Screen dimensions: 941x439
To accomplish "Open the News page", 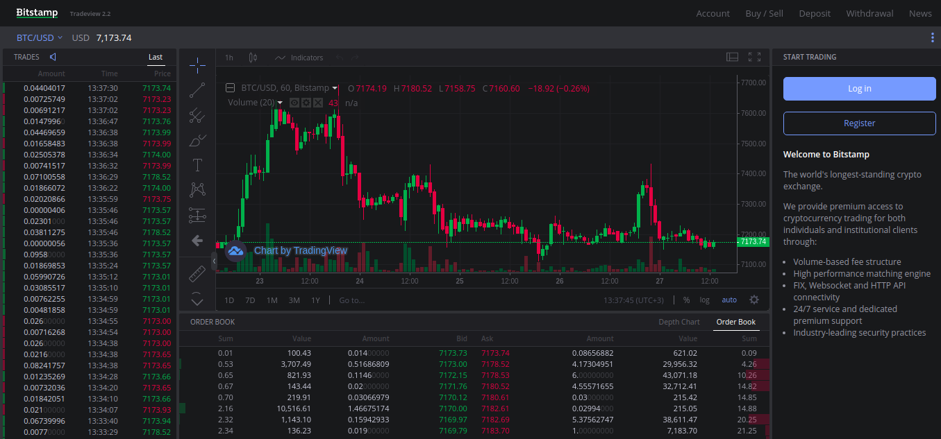I will pos(920,13).
